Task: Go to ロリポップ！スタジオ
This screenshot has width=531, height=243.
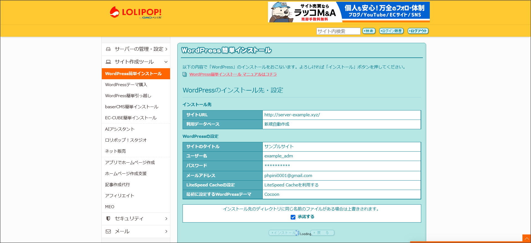Action: tap(126, 140)
